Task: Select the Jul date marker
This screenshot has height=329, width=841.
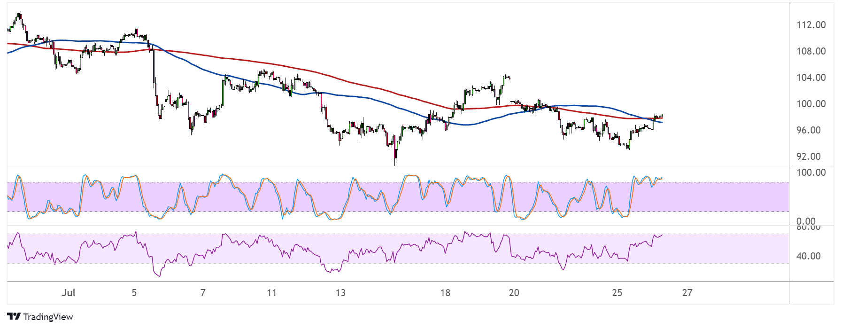Action: coord(69,293)
